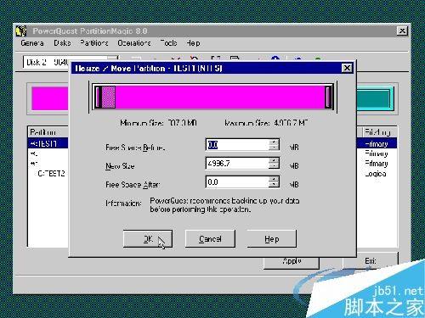The height and width of the screenshot is (318, 425).
Task: Click the magenta used-space block in partition bar
Action: click(x=108, y=97)
